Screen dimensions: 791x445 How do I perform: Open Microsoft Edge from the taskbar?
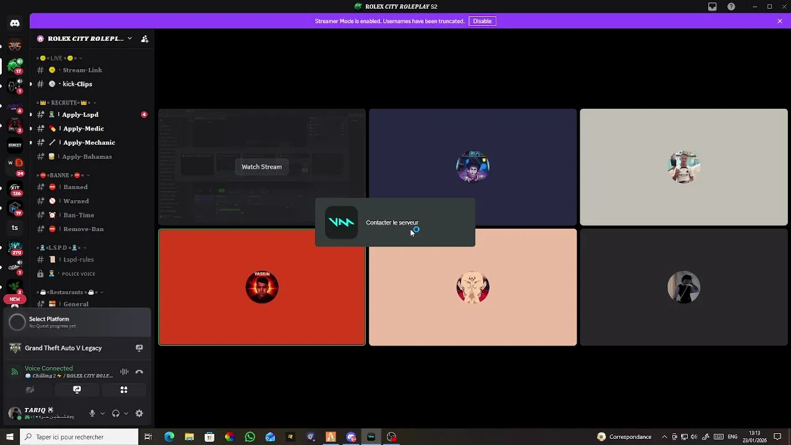[x=169, y=437]
